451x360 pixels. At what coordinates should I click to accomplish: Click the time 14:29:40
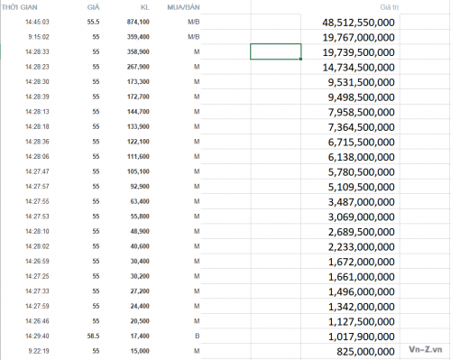coord(37,336)
